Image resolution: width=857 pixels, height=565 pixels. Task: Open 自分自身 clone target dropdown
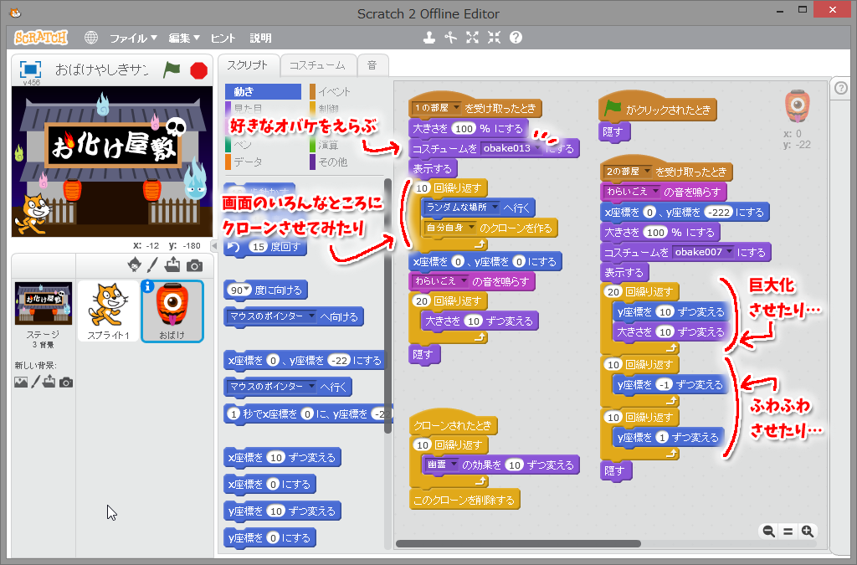click(x=471, y=228)
